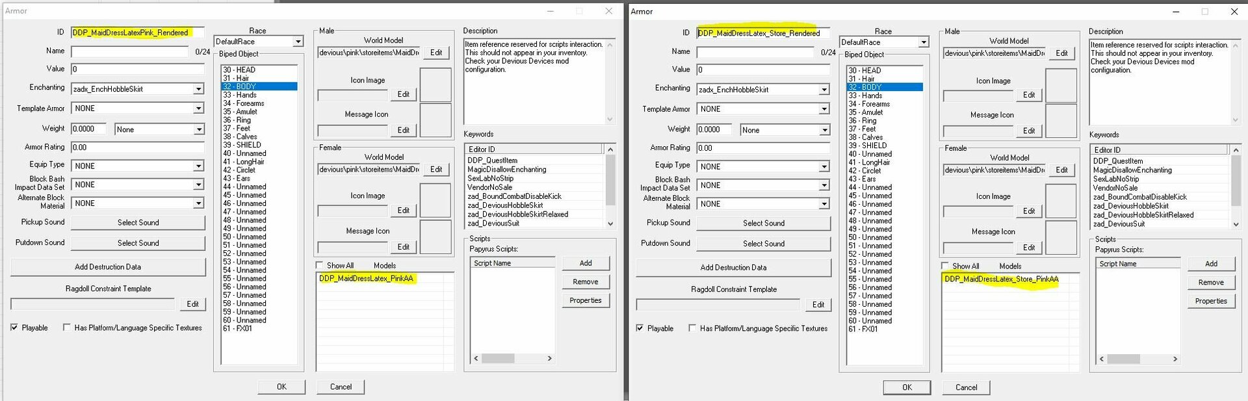Click Male World Model Edit button, left window

[x=436, y=53]
